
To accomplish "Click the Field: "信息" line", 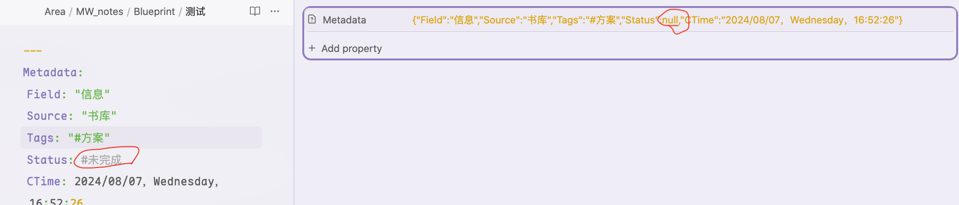I will click(68, 95).
